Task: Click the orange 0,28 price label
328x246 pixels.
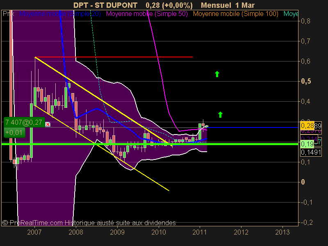Action: 307,125
